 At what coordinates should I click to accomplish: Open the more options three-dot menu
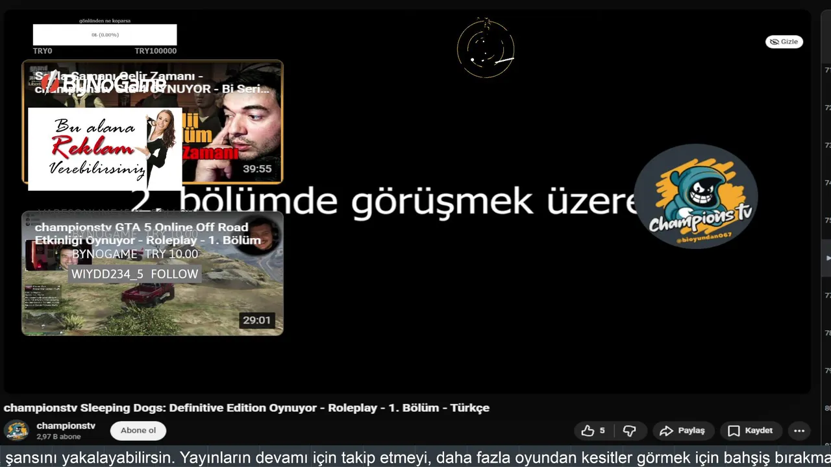(799, 431)
